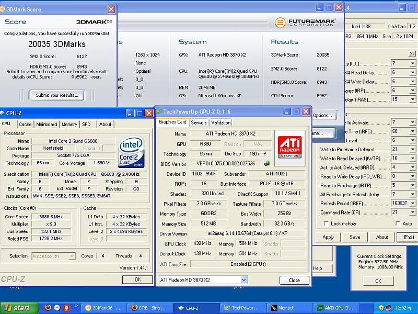Click the Intel Core 2 Quad logo in CPU-Z
The image size is (418, 314).
click(131, 152)
